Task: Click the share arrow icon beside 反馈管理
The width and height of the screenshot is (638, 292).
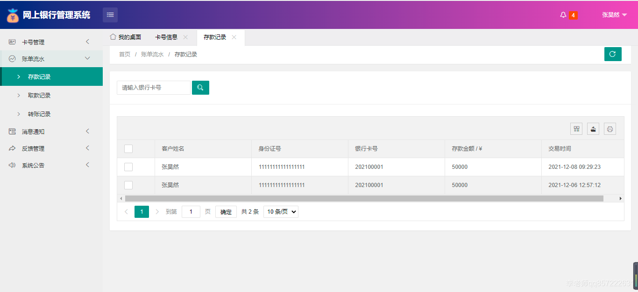Action: 12,148
